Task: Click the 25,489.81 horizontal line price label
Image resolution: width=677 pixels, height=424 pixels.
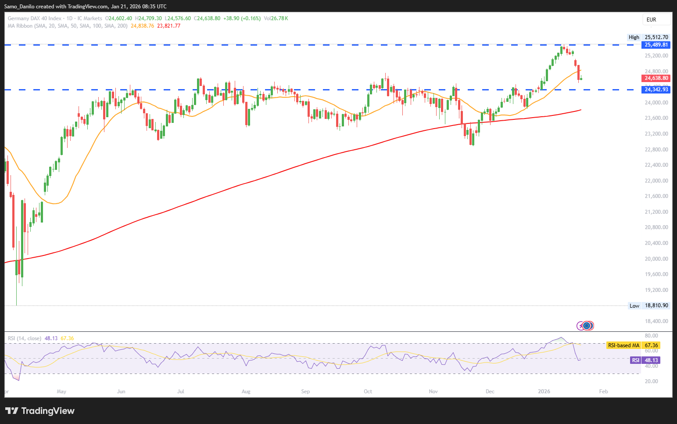Action: pos(656,45)
